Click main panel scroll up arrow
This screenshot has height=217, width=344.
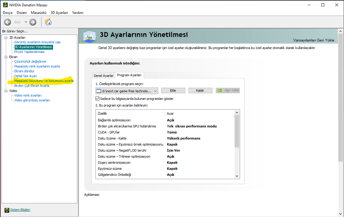coord(340,31)
